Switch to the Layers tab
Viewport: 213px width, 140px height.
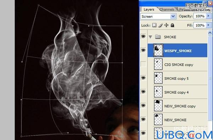coord(149,10)
